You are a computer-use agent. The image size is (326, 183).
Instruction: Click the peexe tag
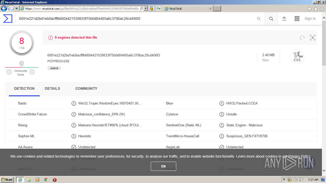[x=54, y=68]
